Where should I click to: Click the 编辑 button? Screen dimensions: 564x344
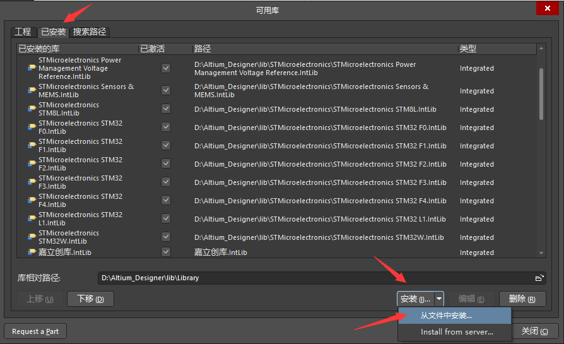471,299
